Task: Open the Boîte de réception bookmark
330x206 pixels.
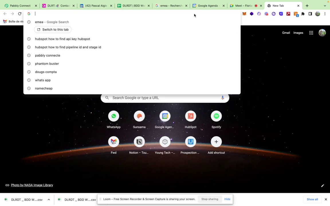Action: [13, 21]
